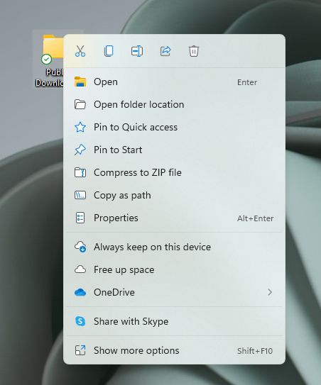
Task: Open Properties from the menu
Action: (x=174, y=218)
